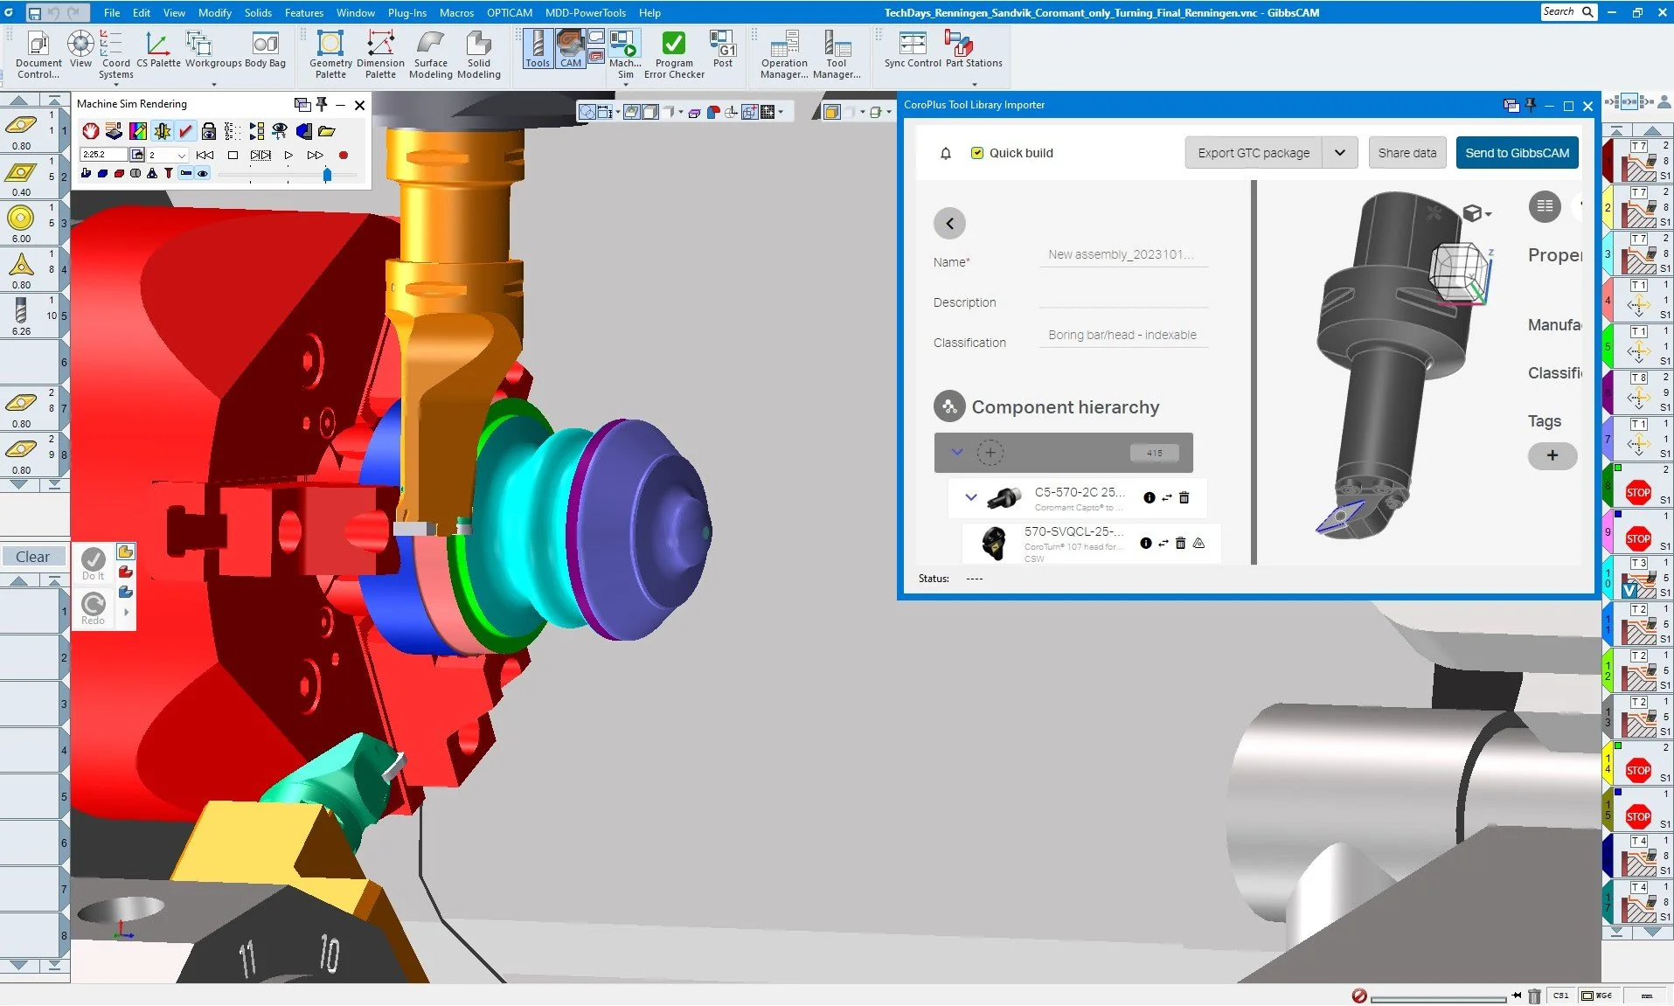Collapse the C5-570-2C component entry
Viewport: 1674px width, 1006px height.
point(971,497)
